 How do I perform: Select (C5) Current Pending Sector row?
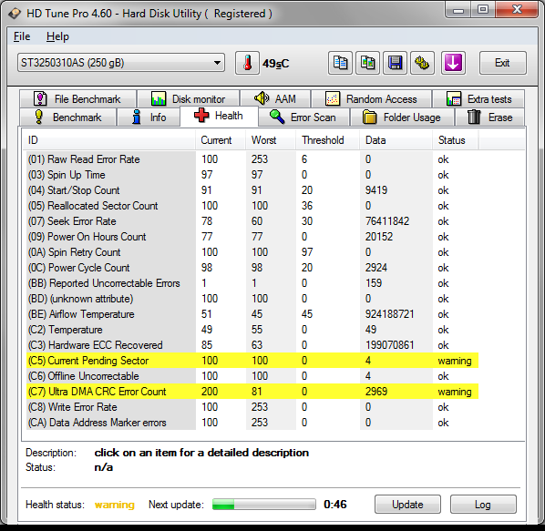(x=252, y=361)
